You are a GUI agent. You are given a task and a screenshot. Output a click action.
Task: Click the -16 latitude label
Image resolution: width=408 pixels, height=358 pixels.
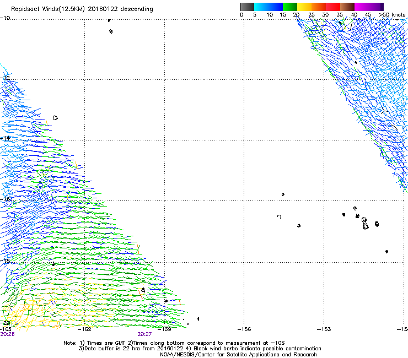click(5, 199)
